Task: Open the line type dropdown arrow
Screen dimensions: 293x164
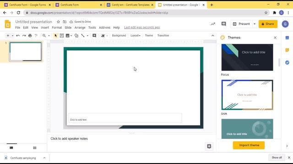Action: [x=87, y=36]
